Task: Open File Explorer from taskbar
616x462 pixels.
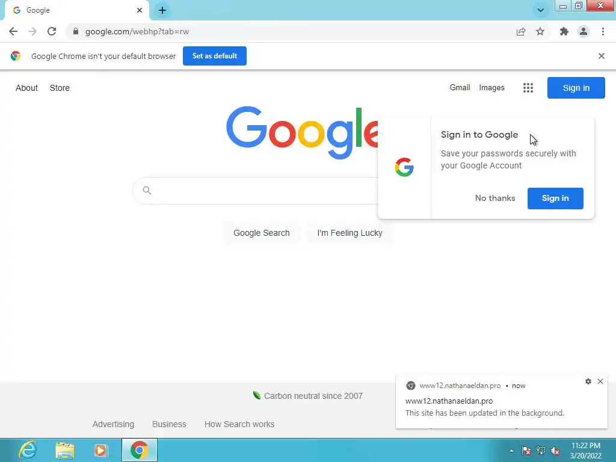Action: tap(65, 451)
